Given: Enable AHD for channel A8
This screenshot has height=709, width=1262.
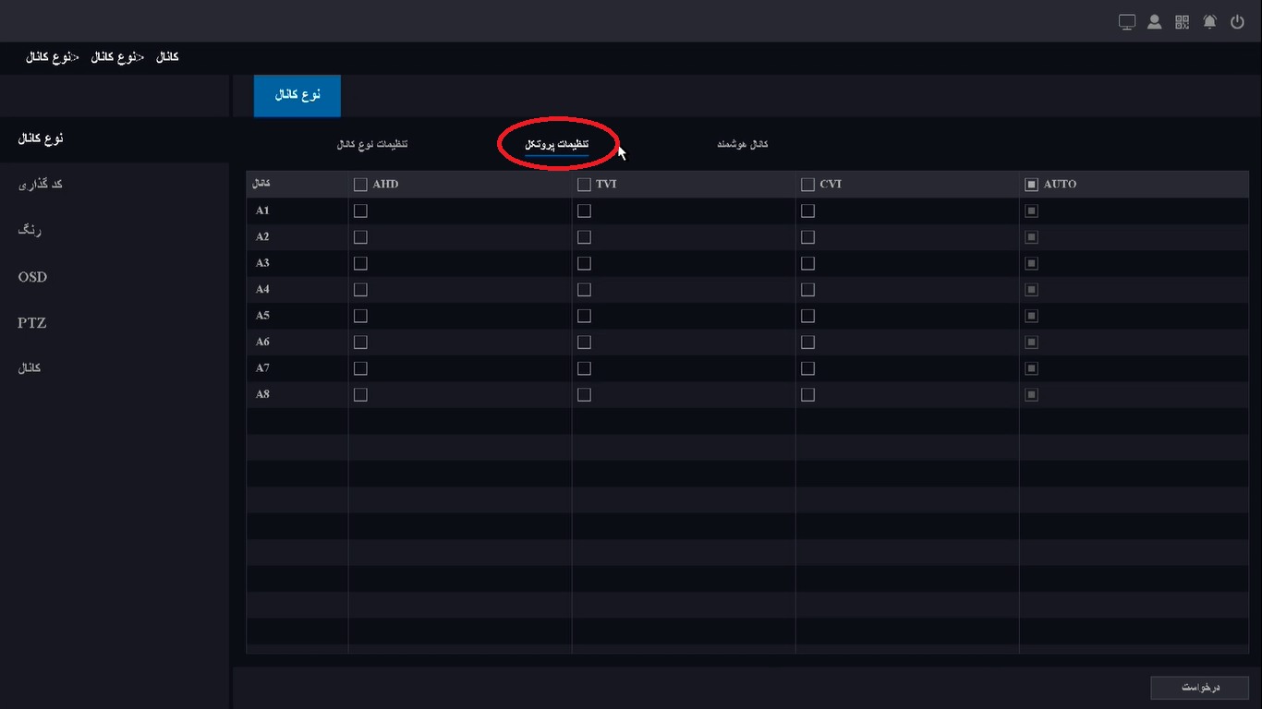Looking at the screenshot, I should click(x=360, y=395).
